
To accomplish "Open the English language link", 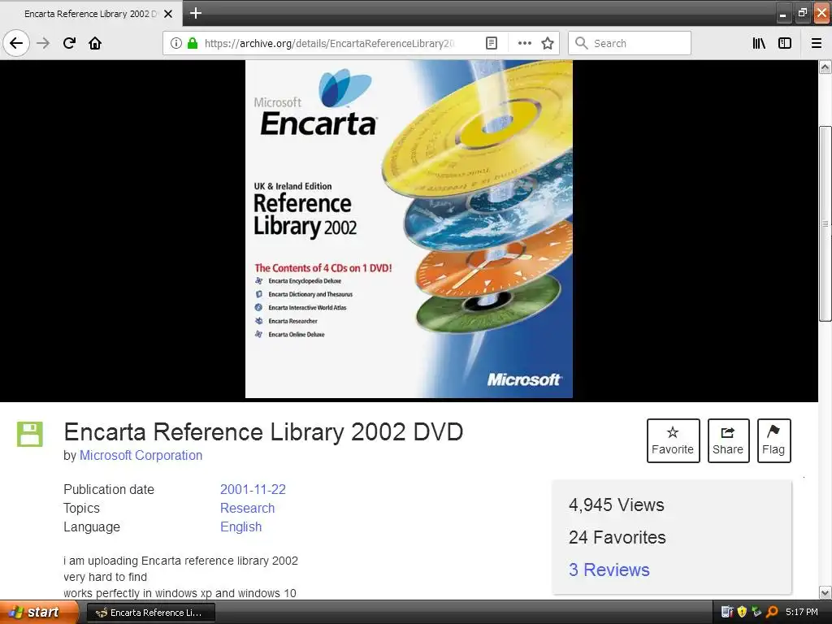I will (240, 526).
